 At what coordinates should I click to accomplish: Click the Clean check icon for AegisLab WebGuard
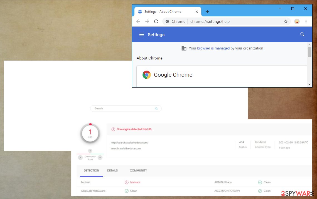tap(127, 191)
